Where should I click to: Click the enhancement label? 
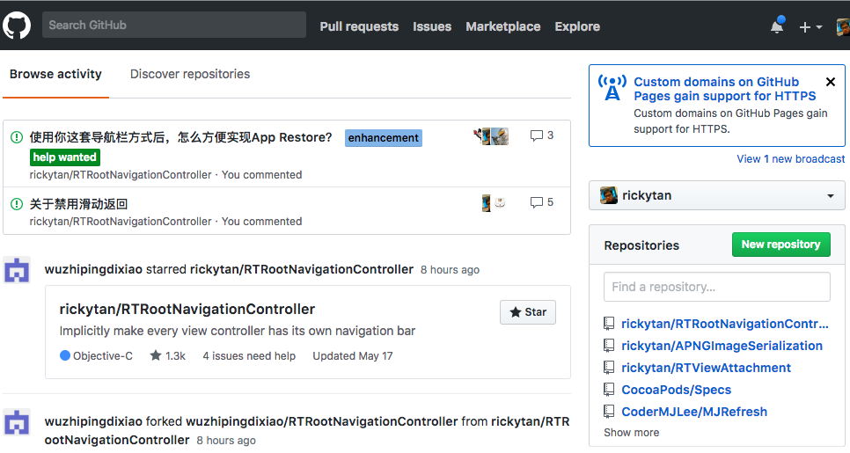click(x=384, y=138)
